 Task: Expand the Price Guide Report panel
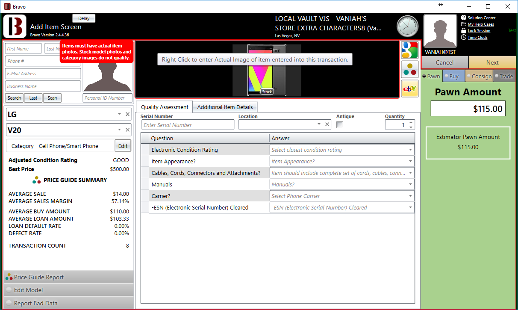pyautogui.click(x=68, y=277)
